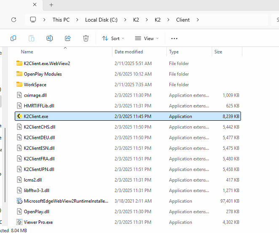Click the OpenPlay.dll file icon
Image resolution: width=279 pixels, height=233 pixels.
click(x=19, y=211)
